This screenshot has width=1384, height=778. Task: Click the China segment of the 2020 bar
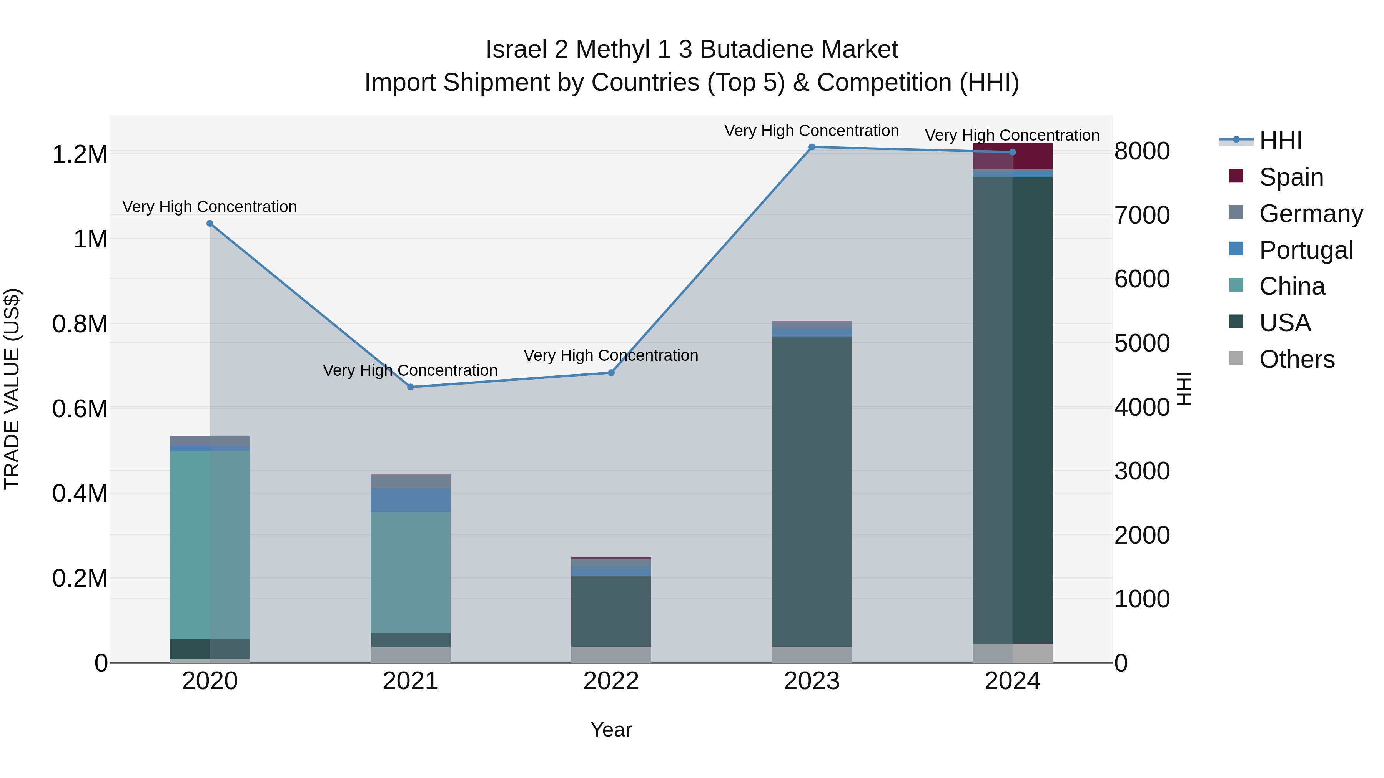(x=210, y=545)
